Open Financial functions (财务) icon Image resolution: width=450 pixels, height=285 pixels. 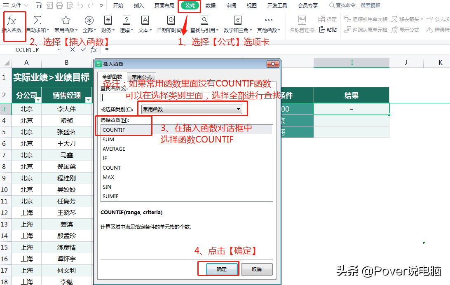(x=108, y=20)
